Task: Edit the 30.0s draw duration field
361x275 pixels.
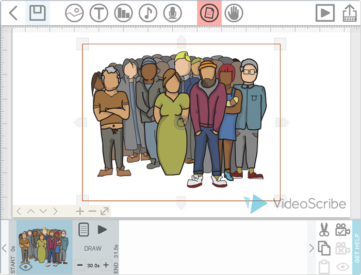Action: [93, 265]
